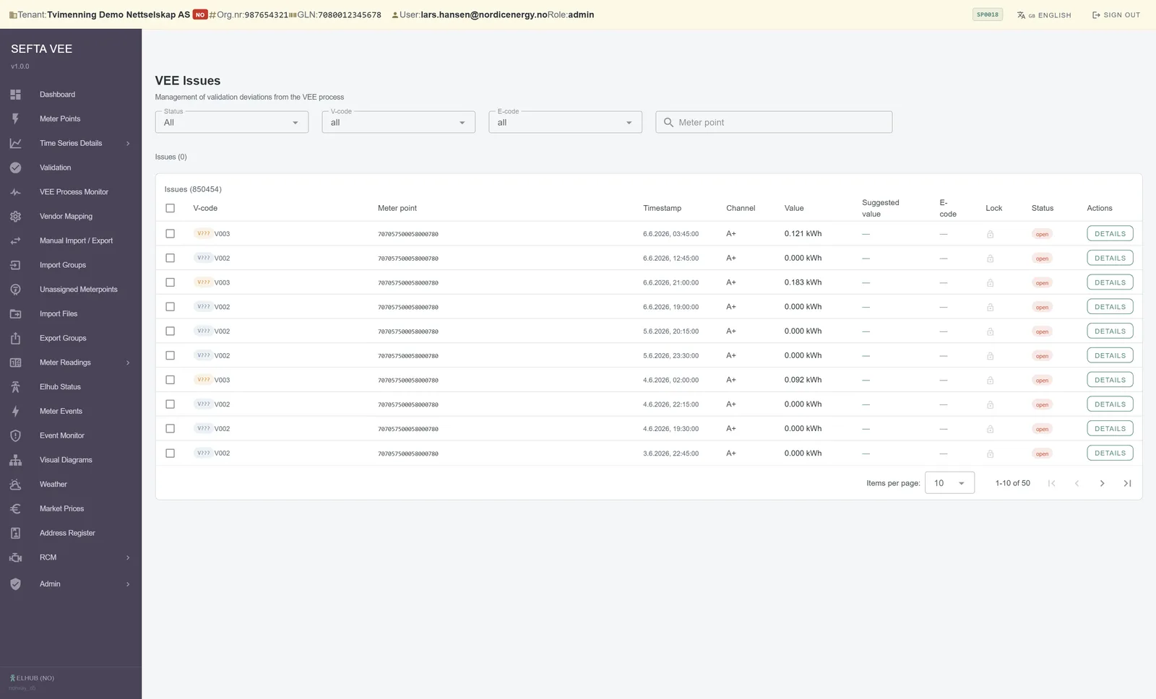Viewport: 1156px width, 699px height.
Task: Go to next page of issues
Action: point(1102,483)
